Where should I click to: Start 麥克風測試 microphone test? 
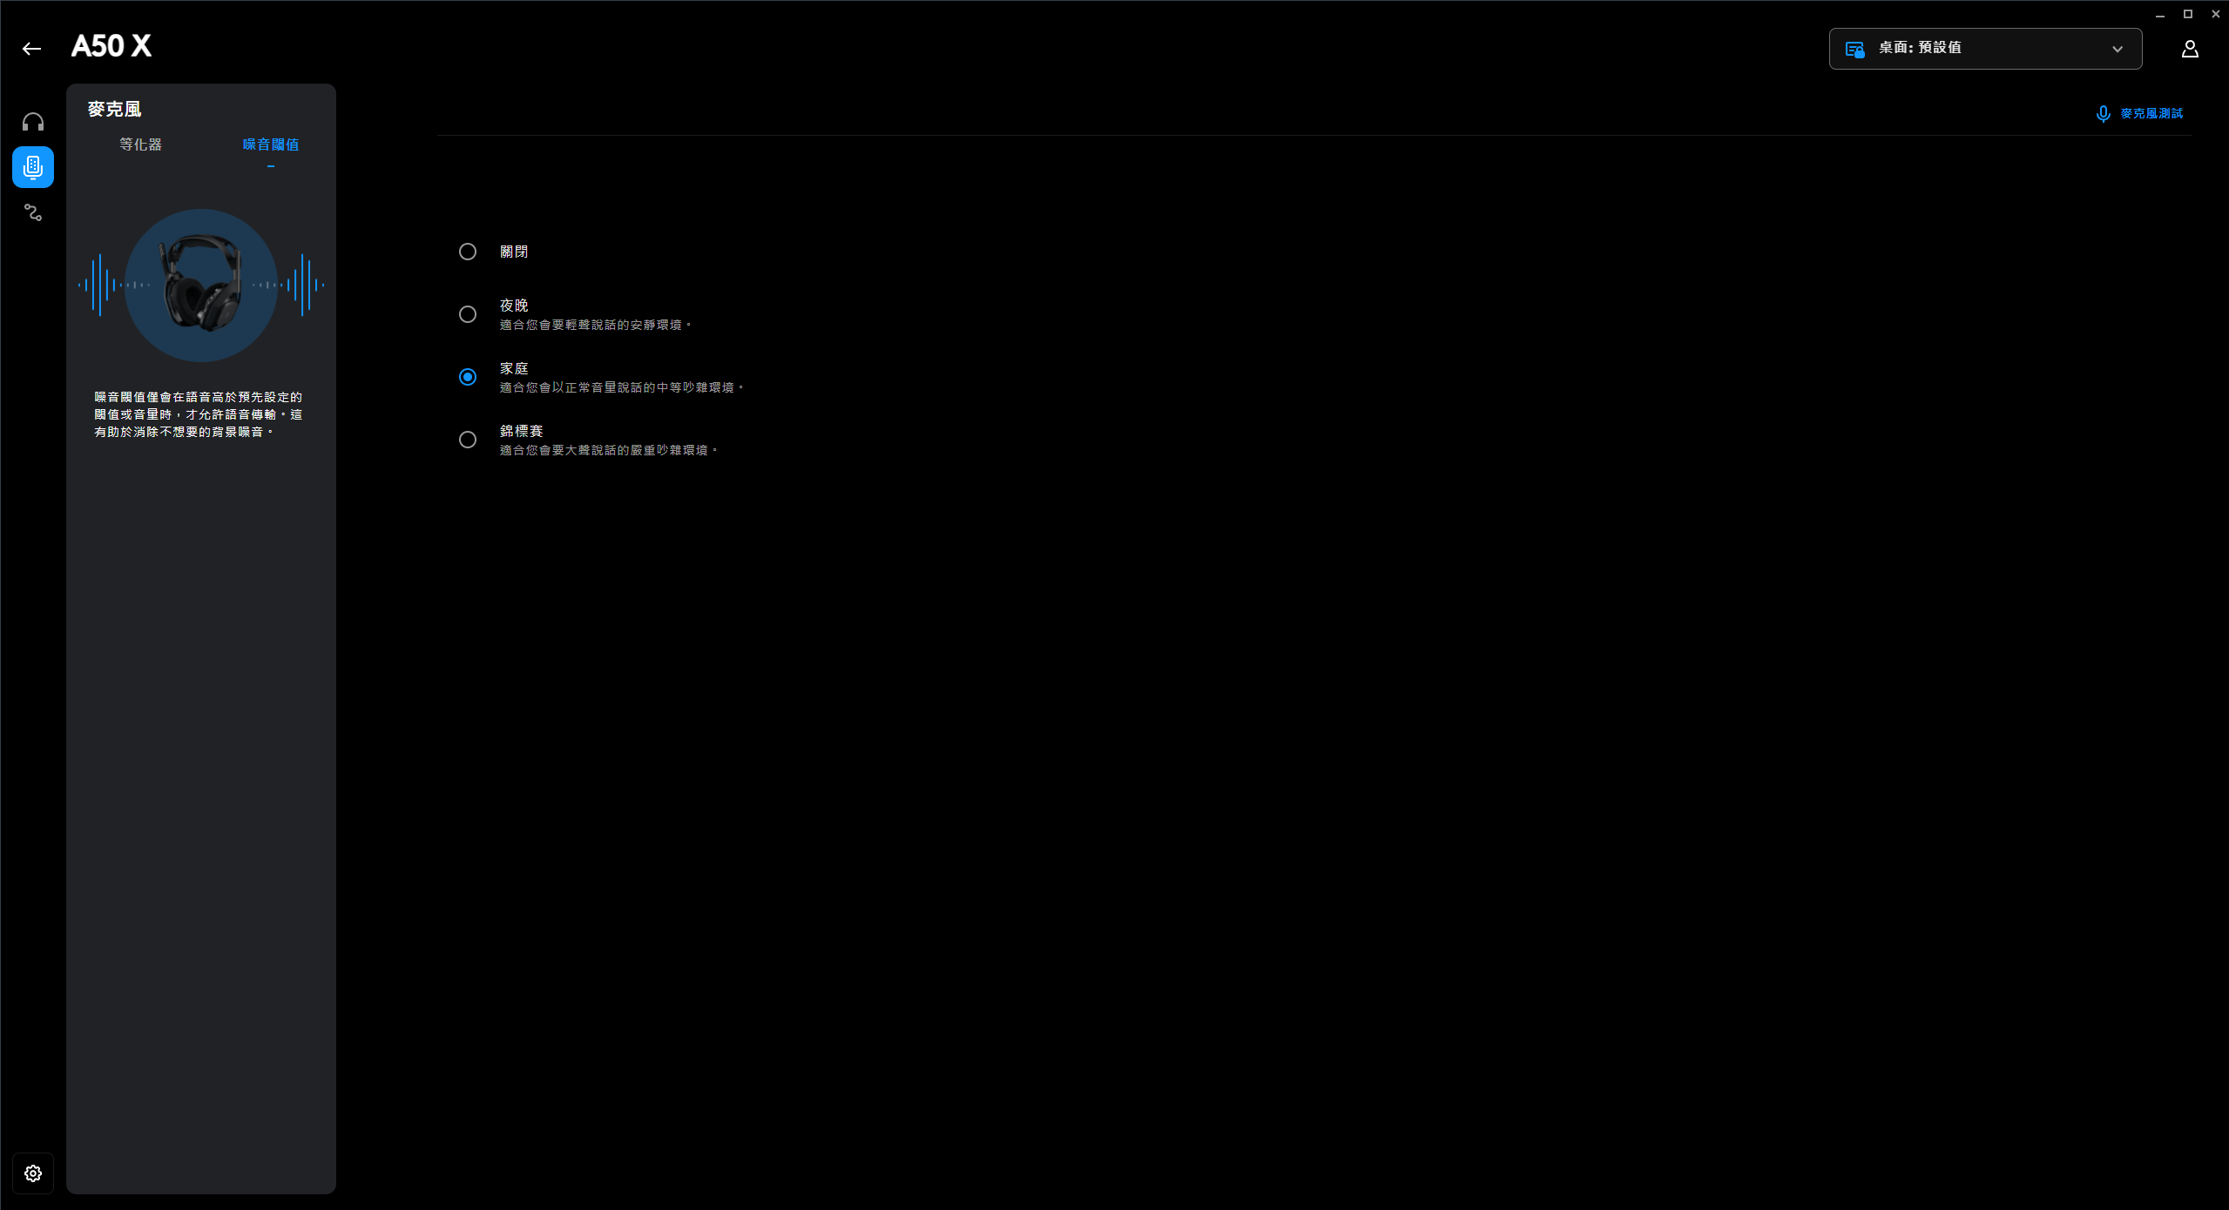(x=2139, y=114)
